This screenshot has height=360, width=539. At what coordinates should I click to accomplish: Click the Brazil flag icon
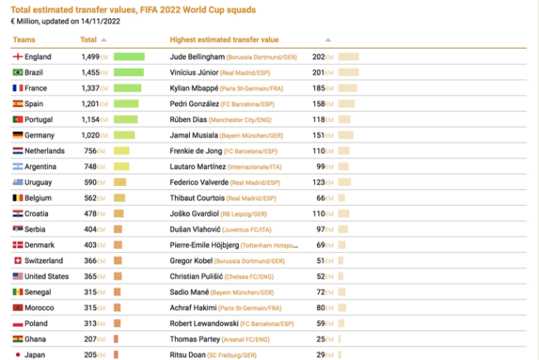tap(17, 72)
